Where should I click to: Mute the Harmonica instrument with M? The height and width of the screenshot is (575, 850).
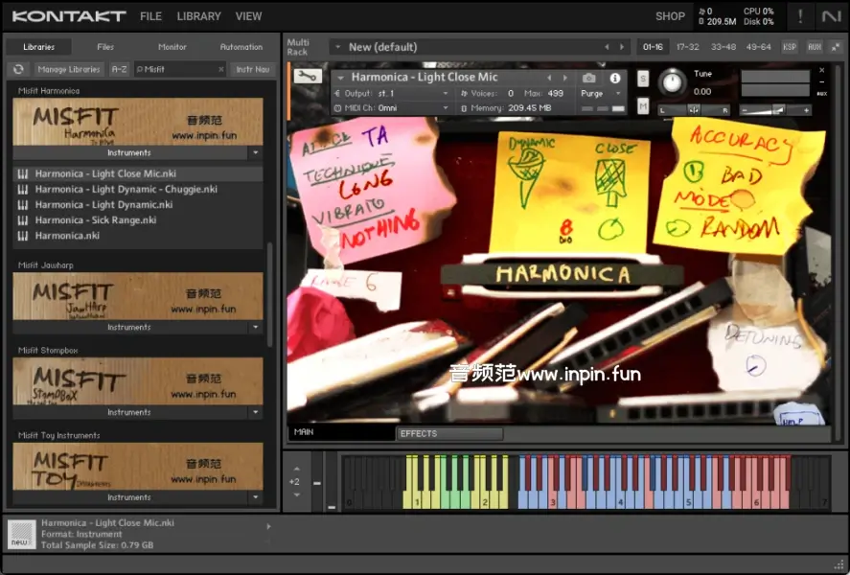pos(642,106)
